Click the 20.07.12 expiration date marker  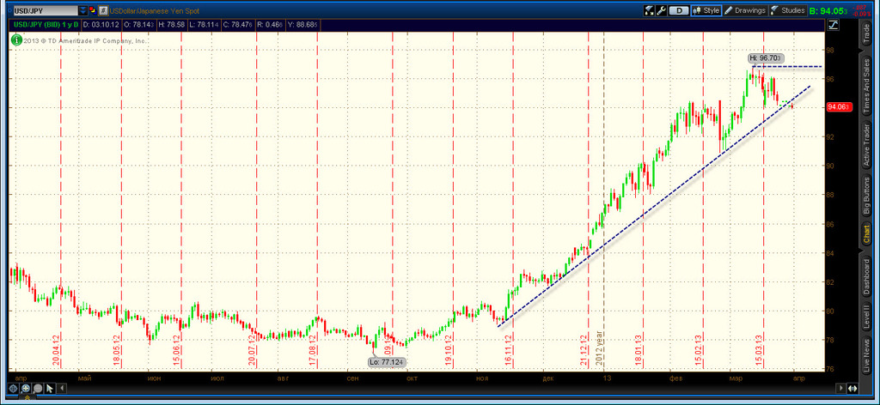coord(252,350)
